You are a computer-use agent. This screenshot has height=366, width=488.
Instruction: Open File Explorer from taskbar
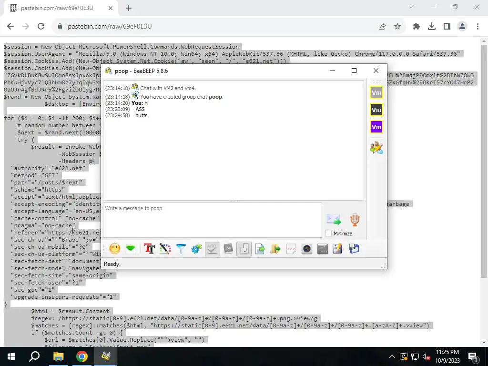58,356
